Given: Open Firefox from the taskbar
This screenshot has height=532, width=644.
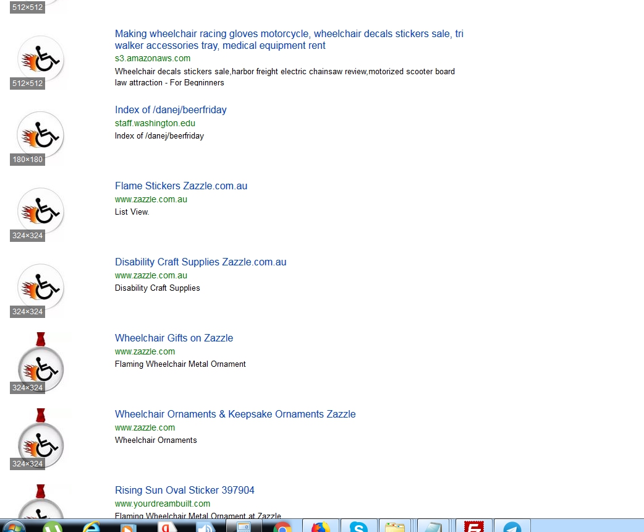Looking at the screenshot, I should [x=321, y=526].
